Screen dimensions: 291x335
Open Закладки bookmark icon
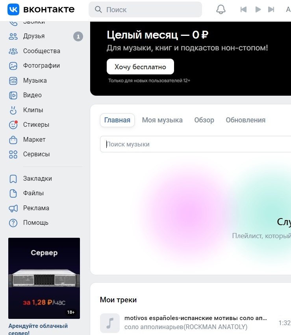tap(13, 179)
